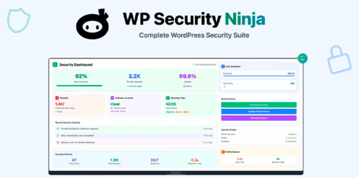Viewport: 359px width, 178px height.
Task: Click the load time value card
Action: coord(239,160)
